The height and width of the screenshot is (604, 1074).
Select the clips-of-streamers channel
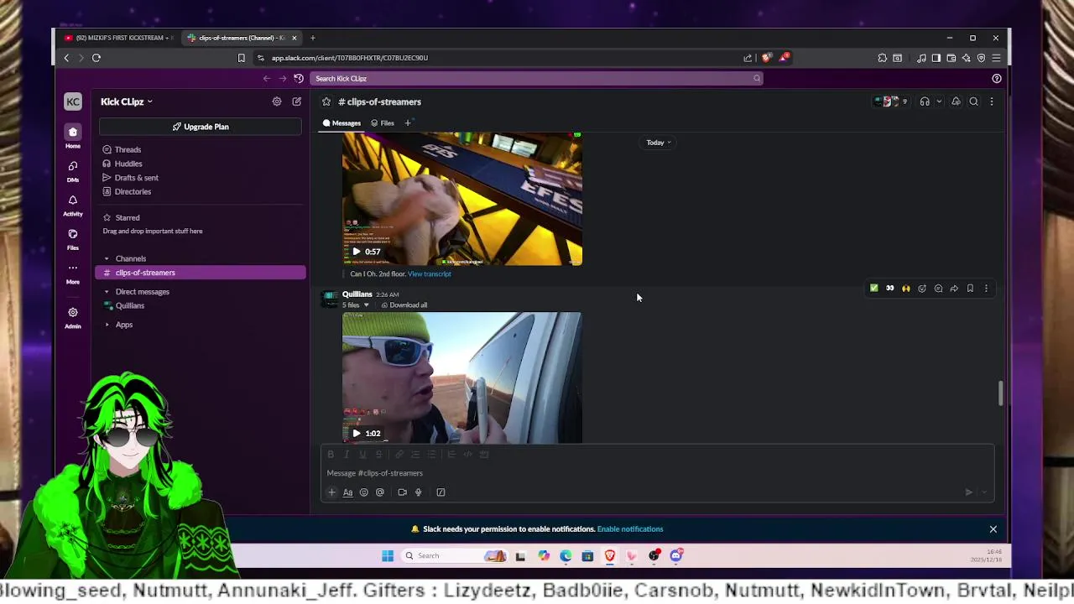click(201, 273)
